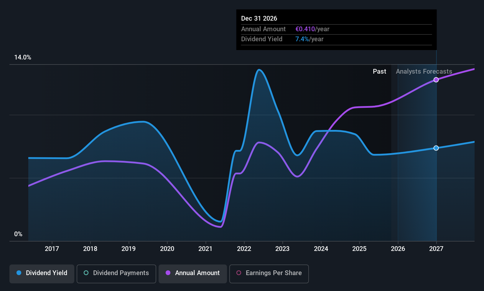Toggle the Annual Amount series off
The height and width of the screenshot is (291, 484).
(192, 274)
